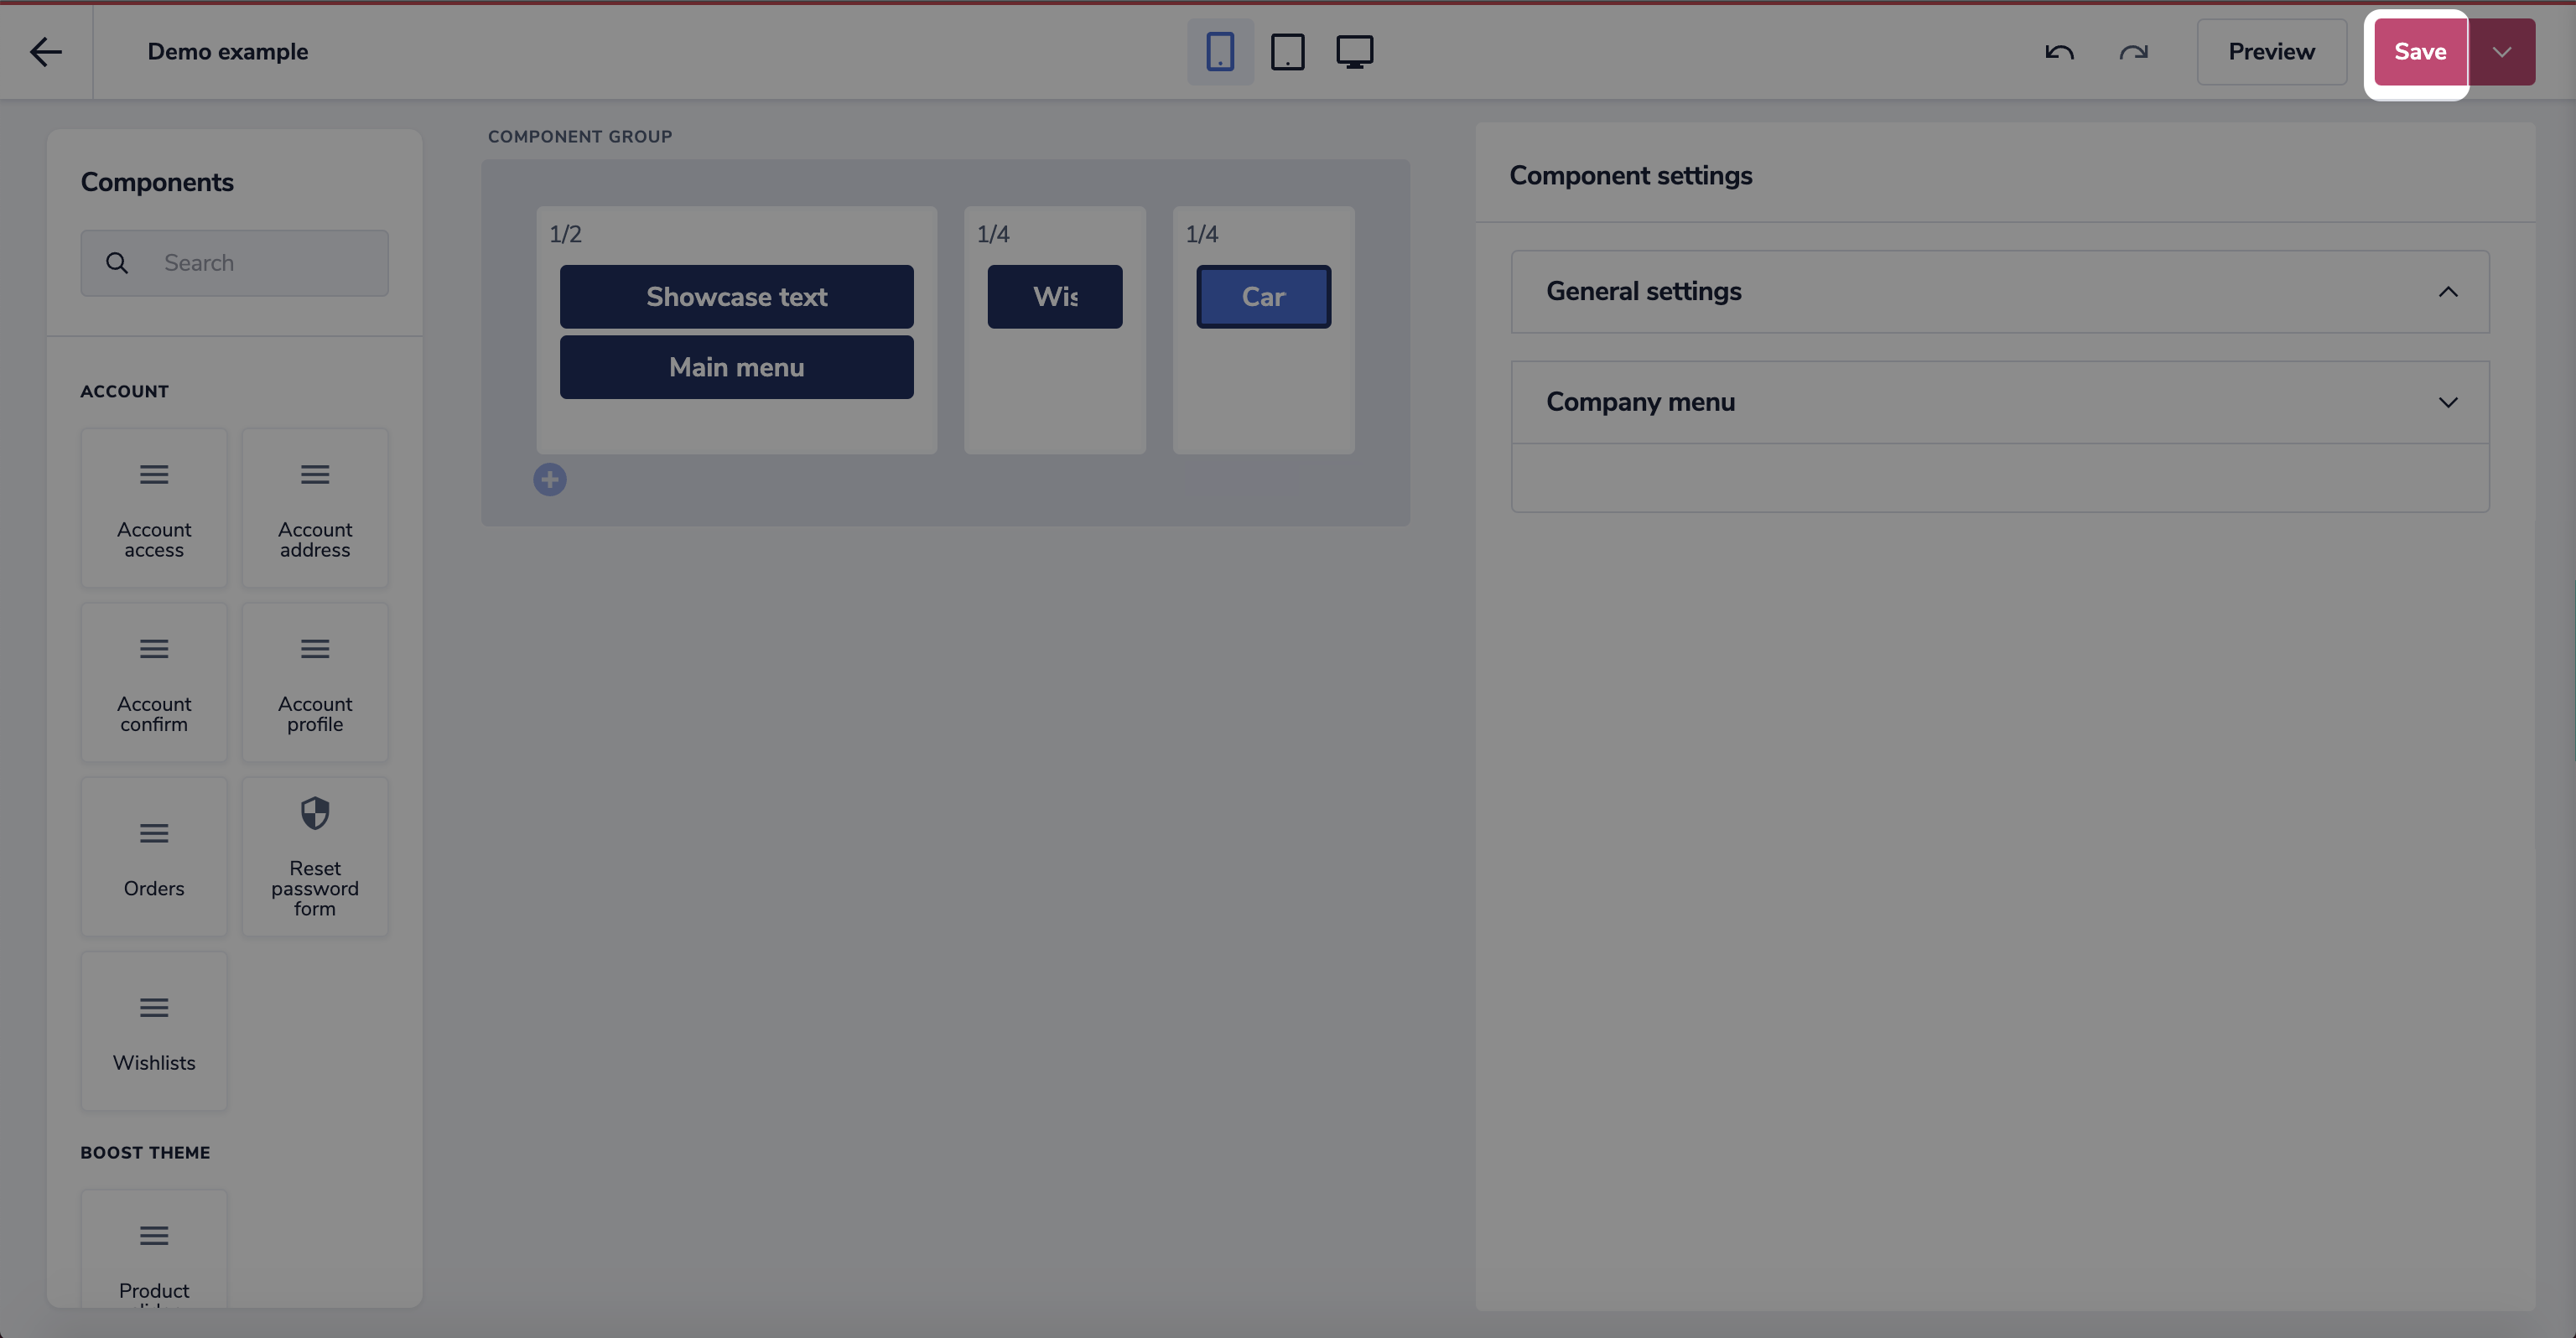Select the Cart block in component group
This screenshot has width=2576, height=1338.
(x=1263, y=296)
